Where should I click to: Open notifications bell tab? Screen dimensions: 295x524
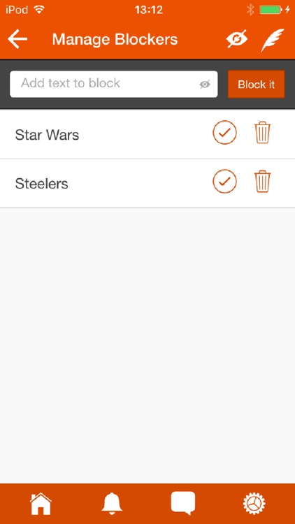click(x=112, y=503)
